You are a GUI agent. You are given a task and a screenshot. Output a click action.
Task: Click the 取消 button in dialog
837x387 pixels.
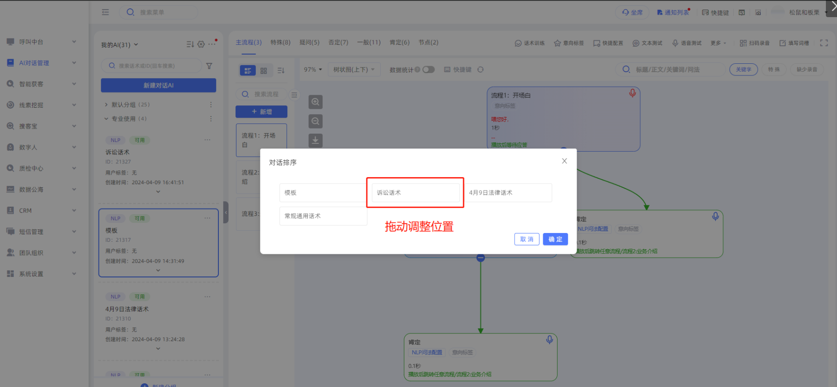[527, 239]
